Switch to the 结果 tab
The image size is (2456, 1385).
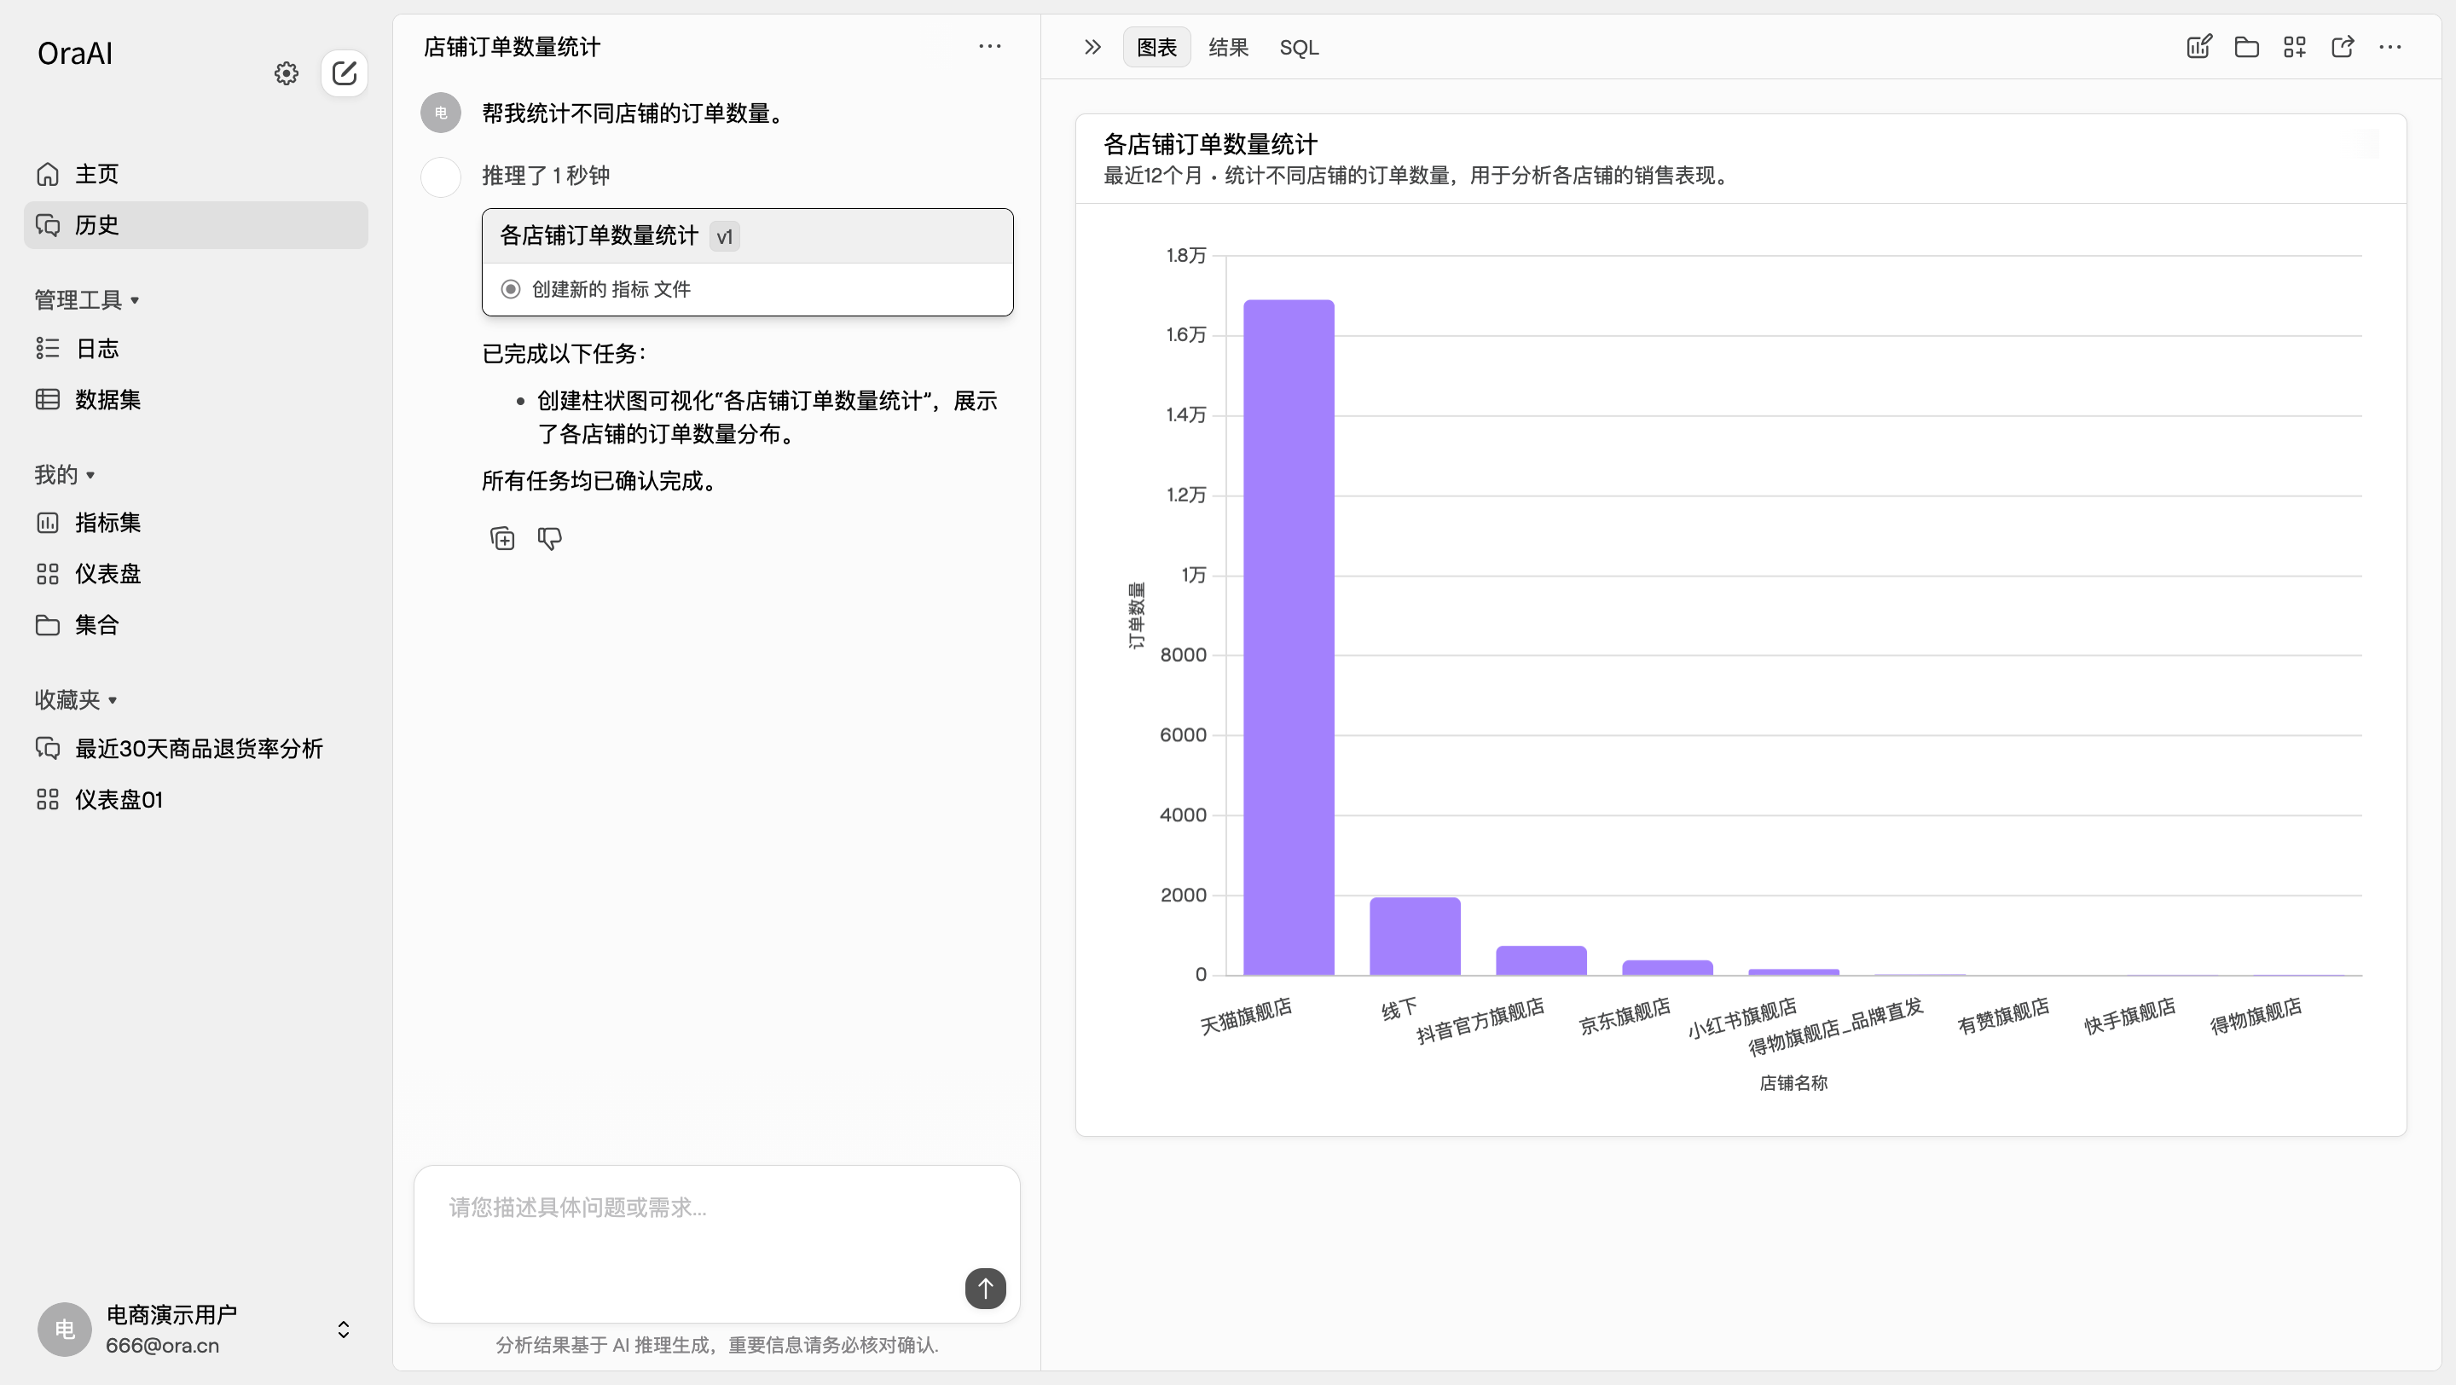click(x=1227, y=47)
